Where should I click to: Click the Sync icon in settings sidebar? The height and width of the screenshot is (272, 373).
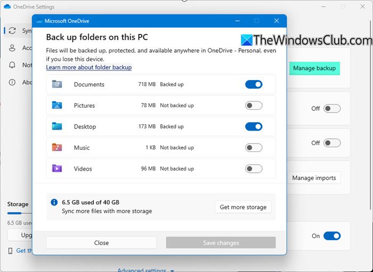(12, 30)
